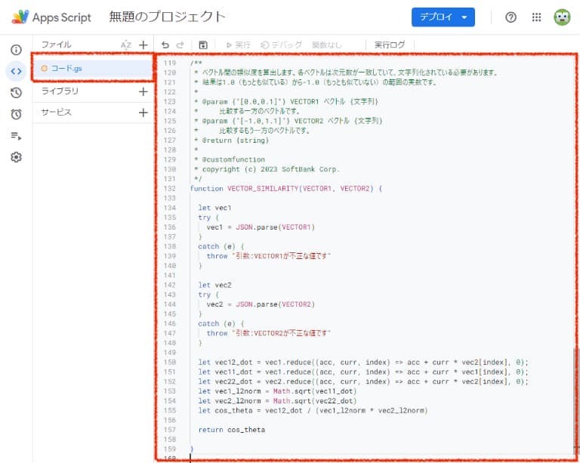
Task: Open Project Settings gear icon
Action: tap(16, 158)
